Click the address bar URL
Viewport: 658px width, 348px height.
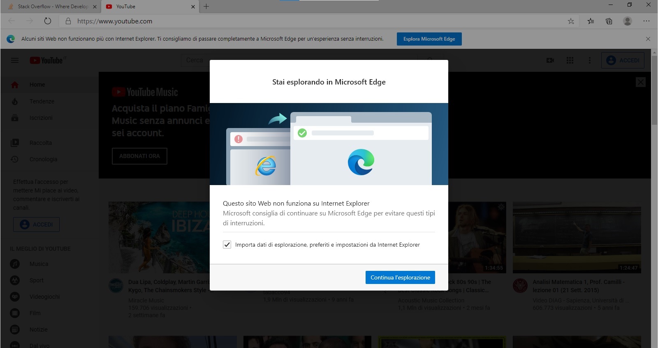(115, 21)
